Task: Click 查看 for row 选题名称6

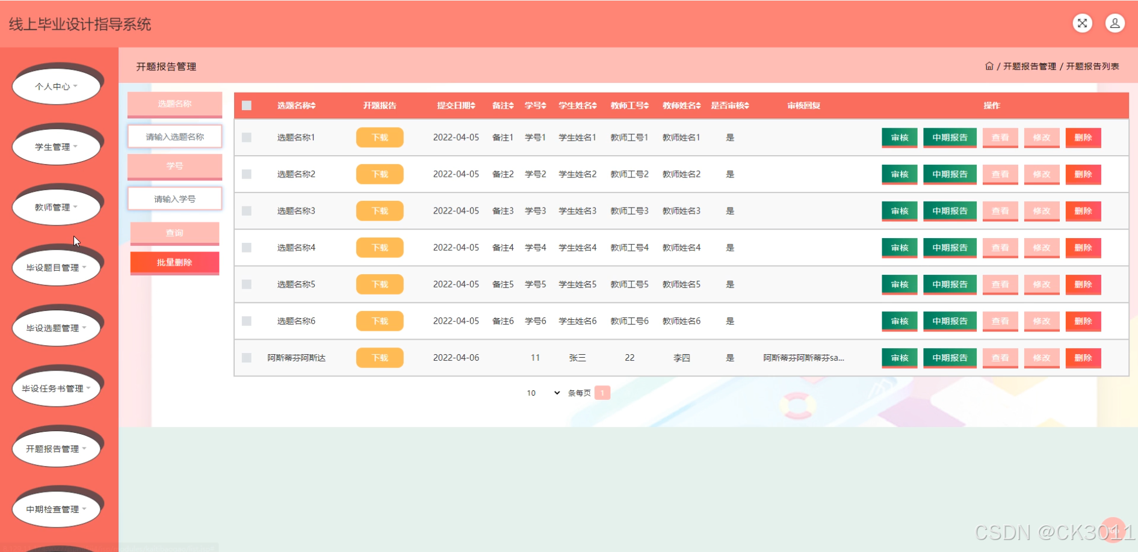Action: point(1000,321)
